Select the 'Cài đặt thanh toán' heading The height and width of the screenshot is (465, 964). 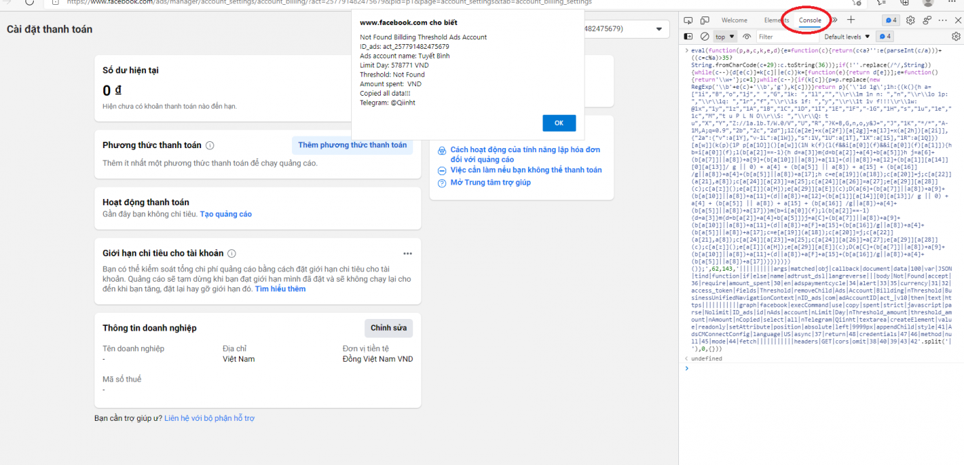50,30
